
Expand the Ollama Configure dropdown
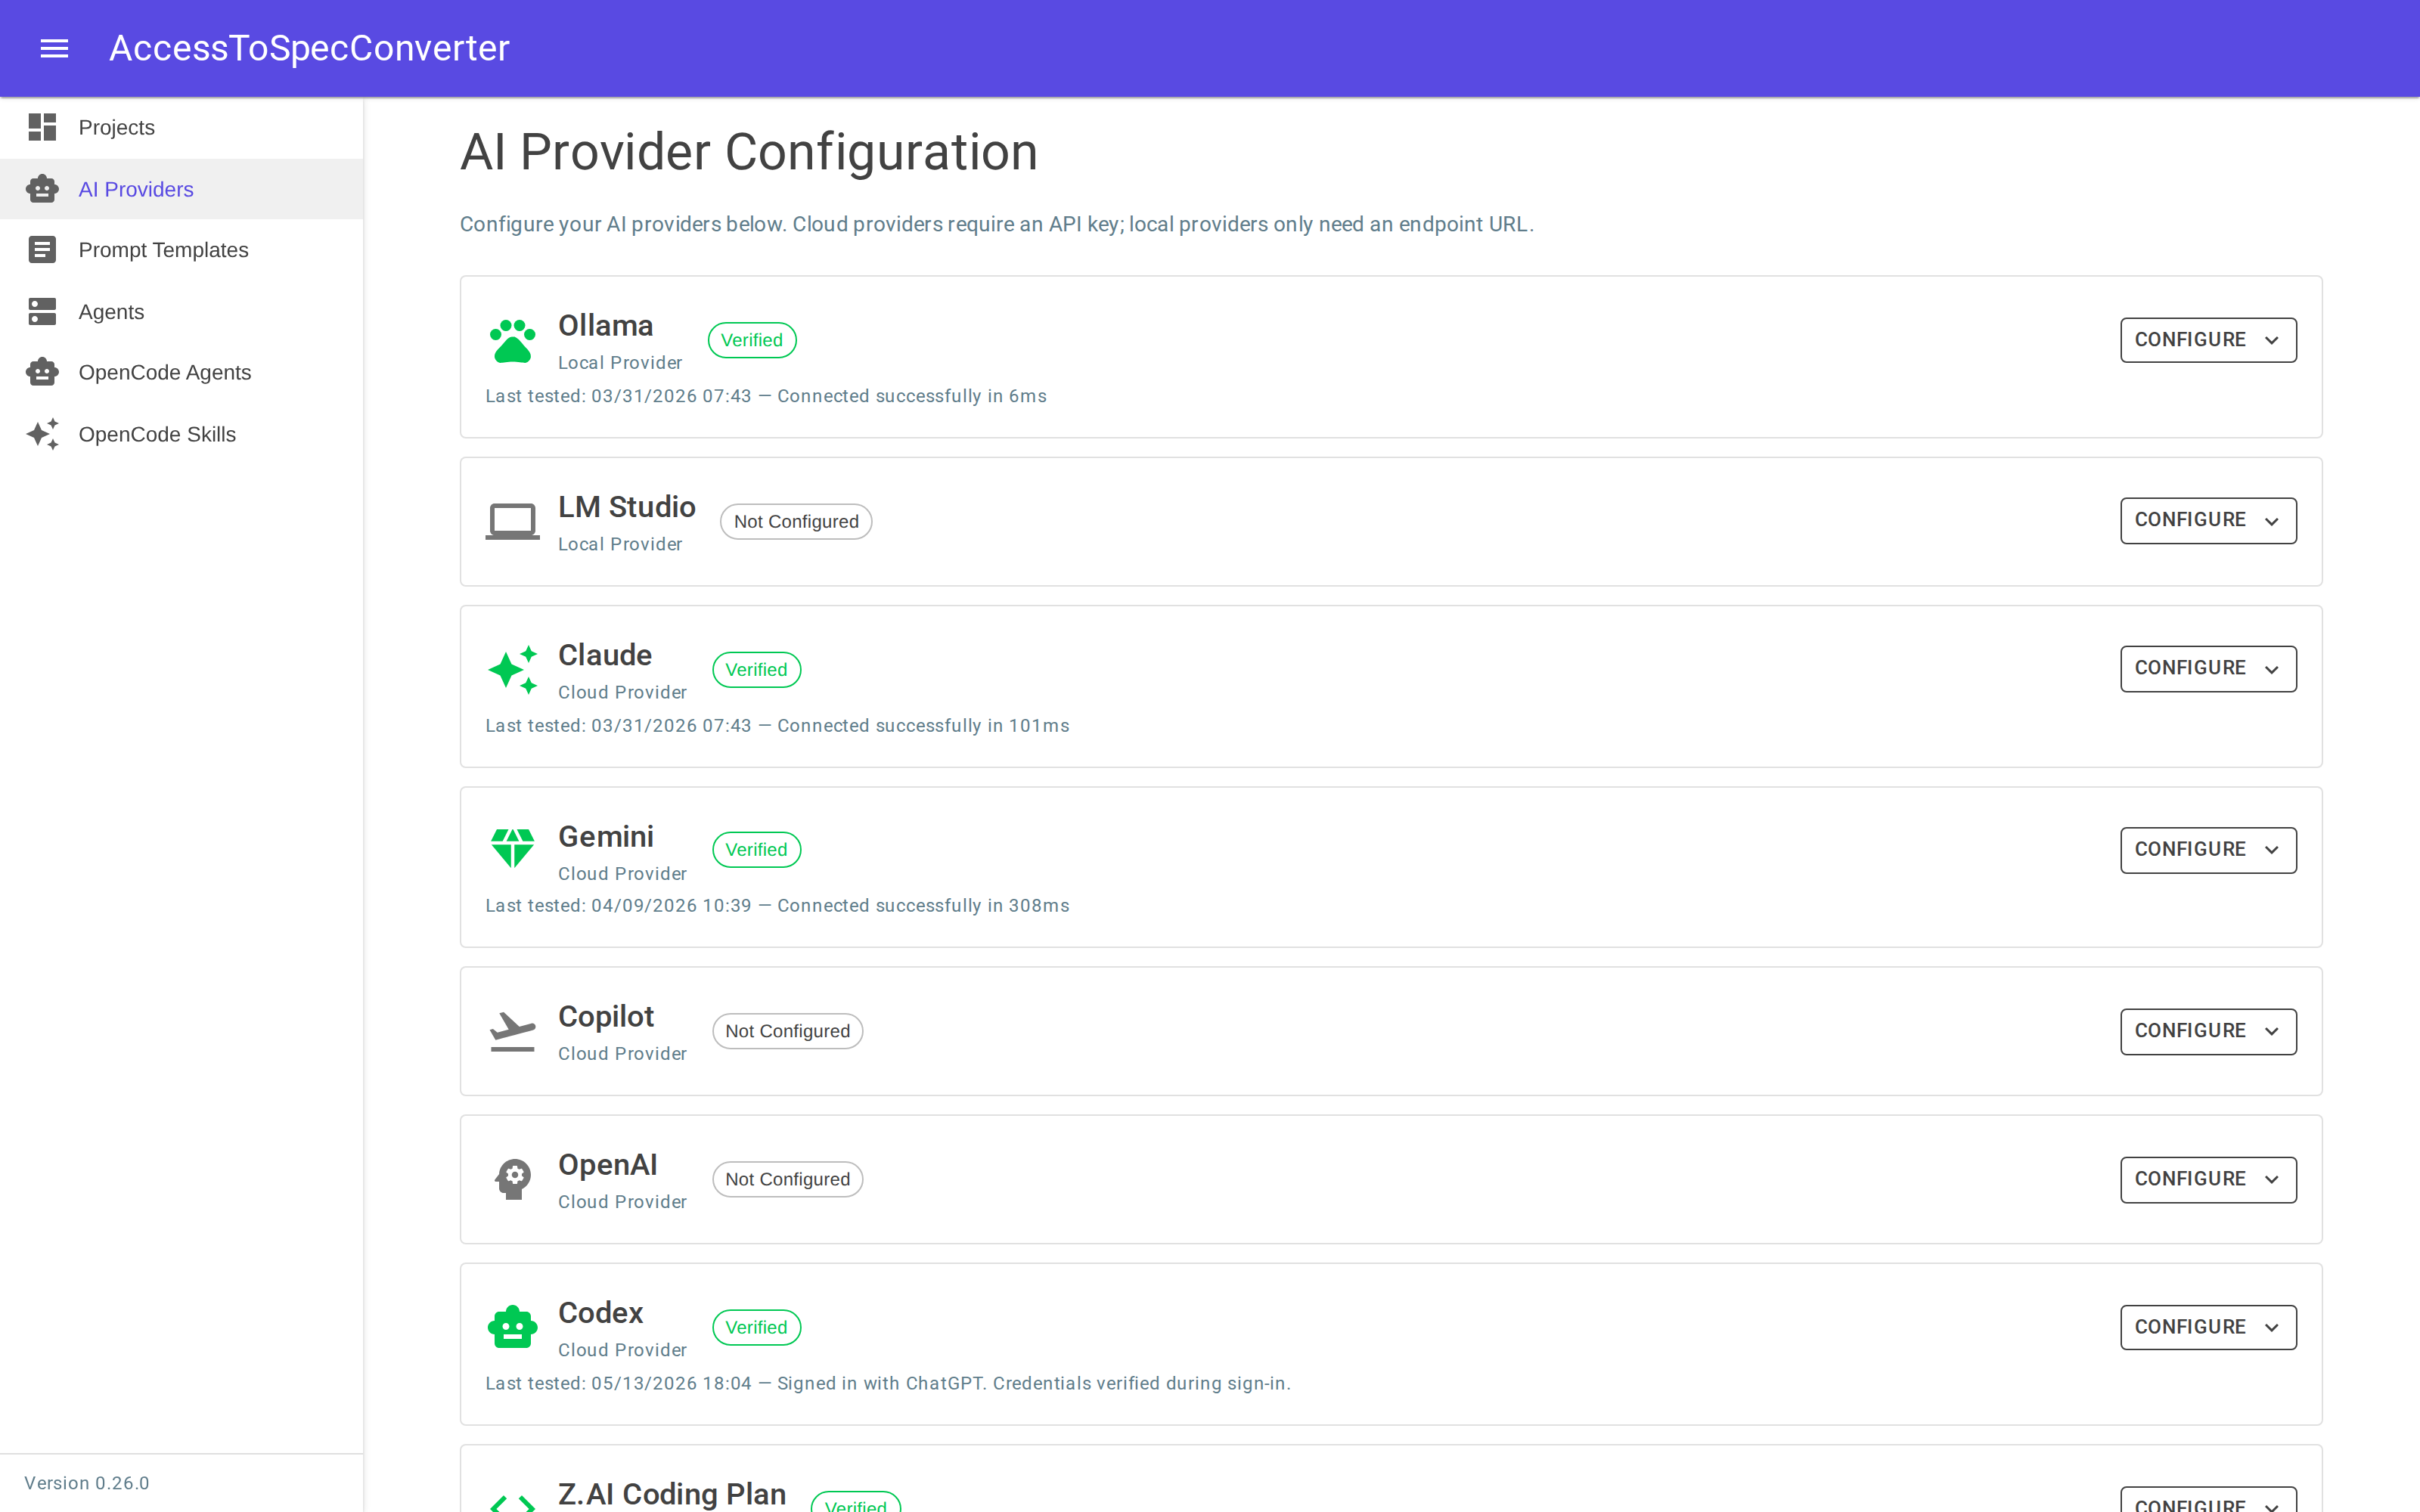[x=2207, y=340]
